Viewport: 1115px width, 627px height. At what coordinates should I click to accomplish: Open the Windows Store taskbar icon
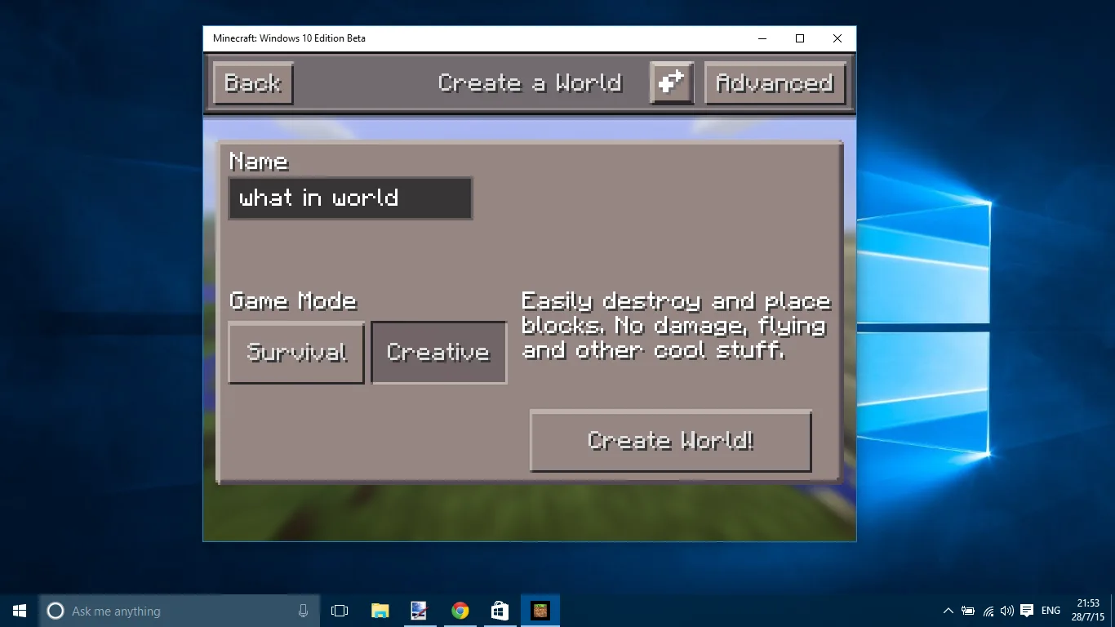pos(500,611)
